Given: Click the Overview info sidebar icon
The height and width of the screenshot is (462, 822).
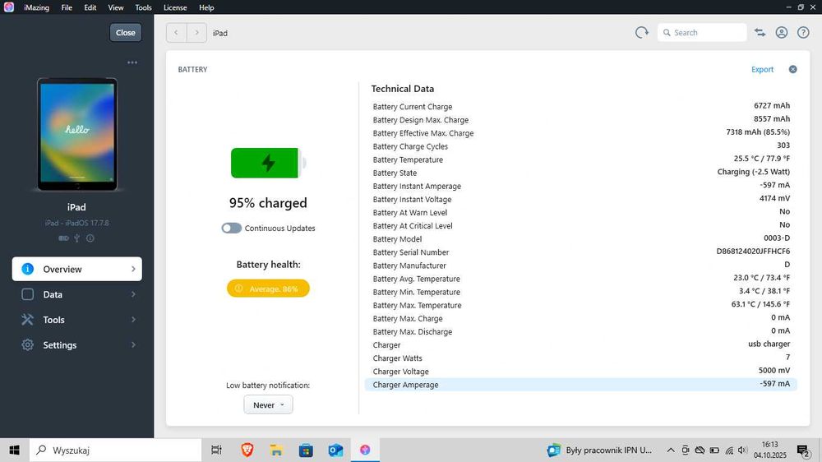Looking at the screenshot, I should tap(27, 269).
